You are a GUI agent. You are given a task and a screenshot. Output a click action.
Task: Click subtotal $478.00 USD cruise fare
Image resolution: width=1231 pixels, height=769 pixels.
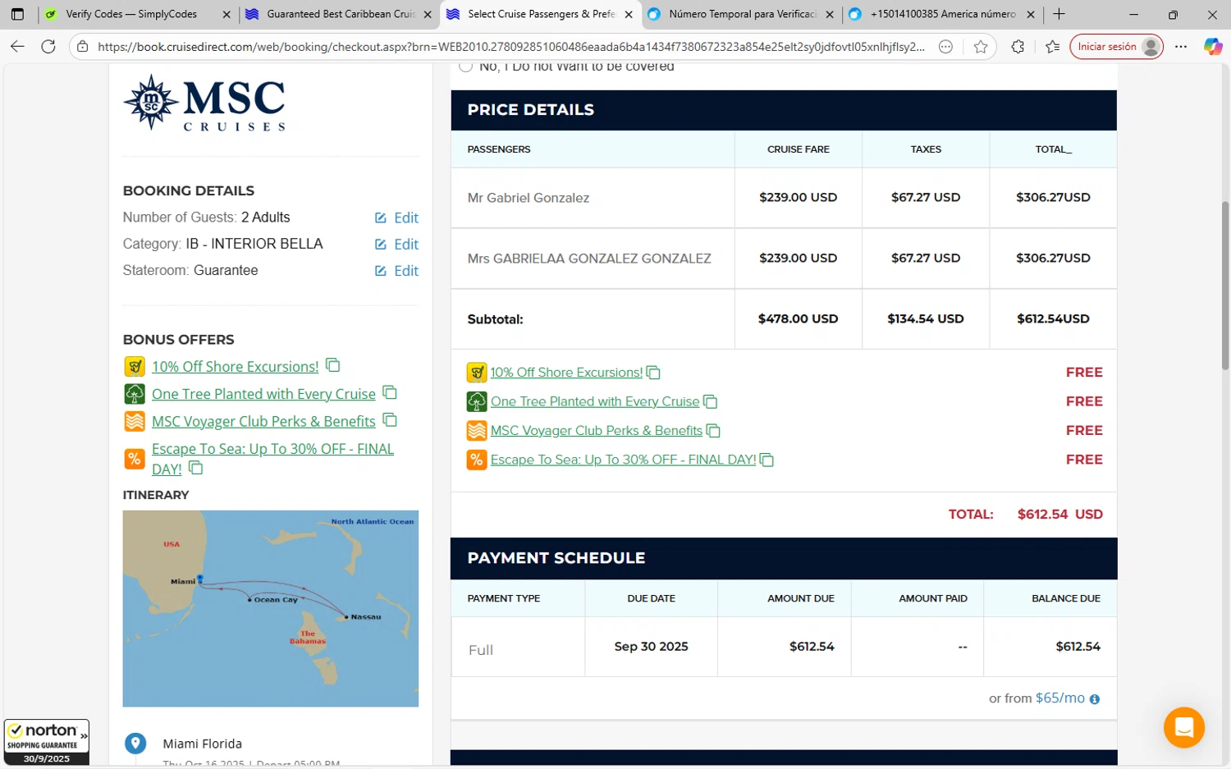click(798, 318)
